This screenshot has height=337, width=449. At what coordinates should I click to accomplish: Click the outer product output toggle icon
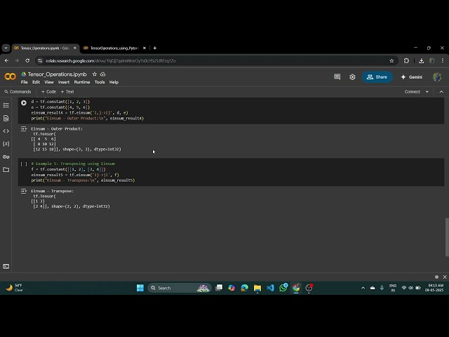pos(24,129)
